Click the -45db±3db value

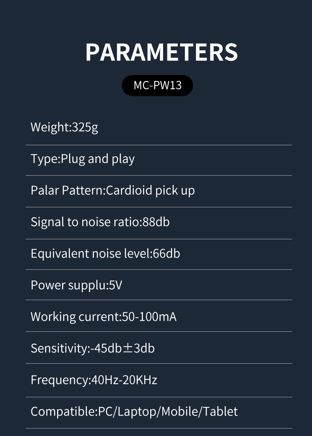tap(122, 348)
